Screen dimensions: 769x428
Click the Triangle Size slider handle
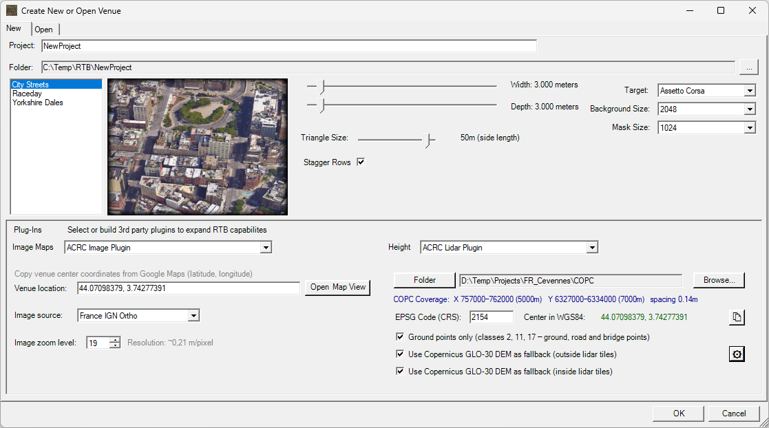(429, 140)
